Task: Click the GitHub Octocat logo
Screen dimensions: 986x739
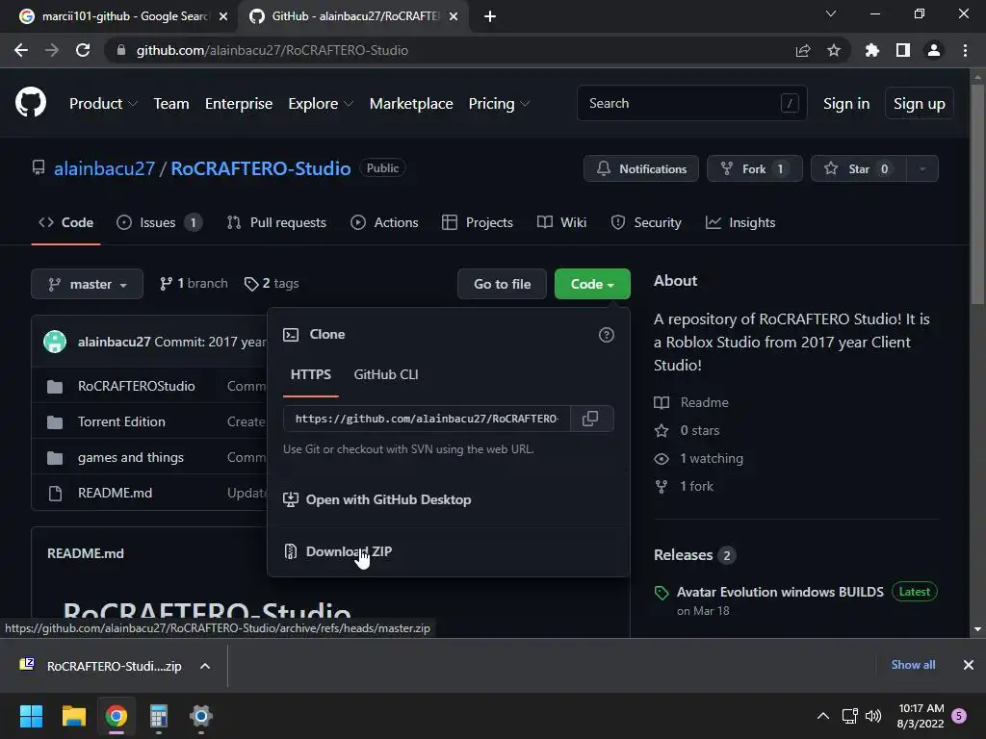Action: (x=31, y=103)
